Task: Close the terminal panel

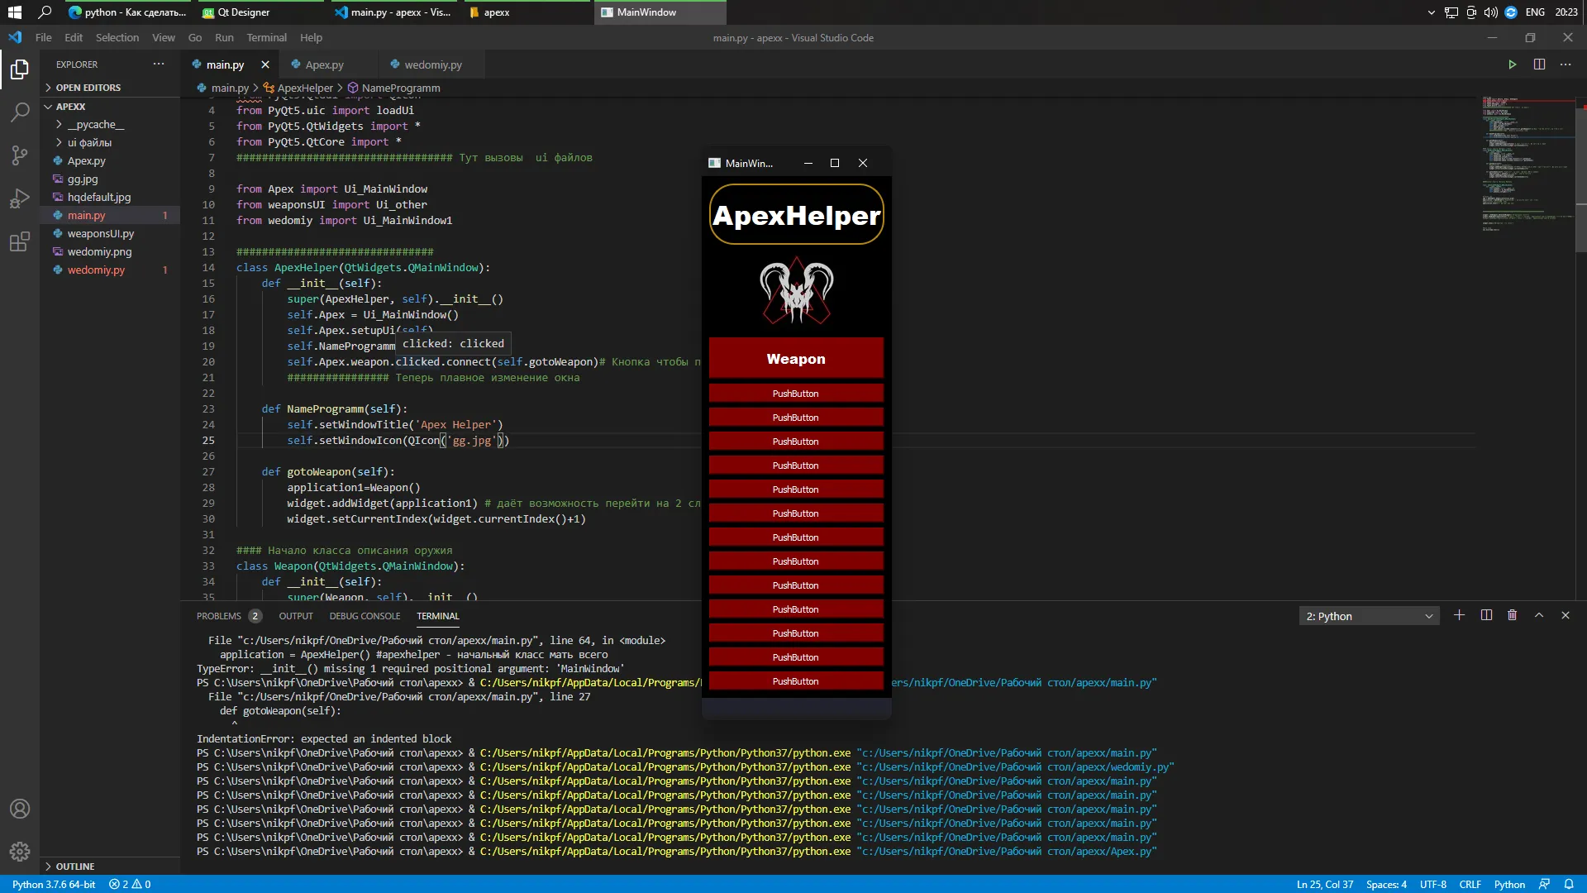Action: point(1566,615)
